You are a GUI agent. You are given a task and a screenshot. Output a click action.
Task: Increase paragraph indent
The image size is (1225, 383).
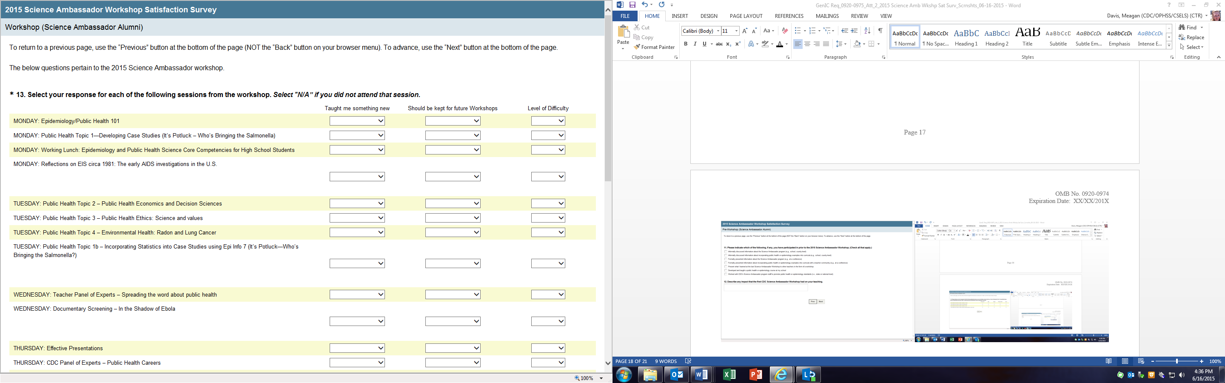(854, 31)
